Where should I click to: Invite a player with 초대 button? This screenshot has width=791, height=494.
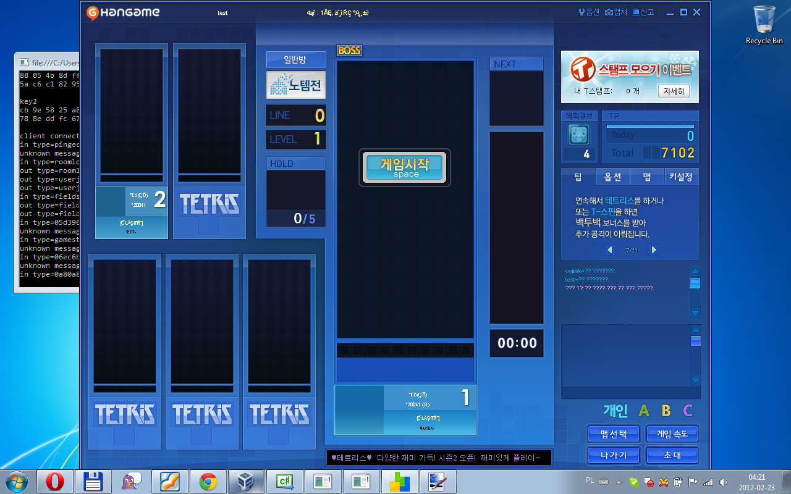(x=672, y=456)
